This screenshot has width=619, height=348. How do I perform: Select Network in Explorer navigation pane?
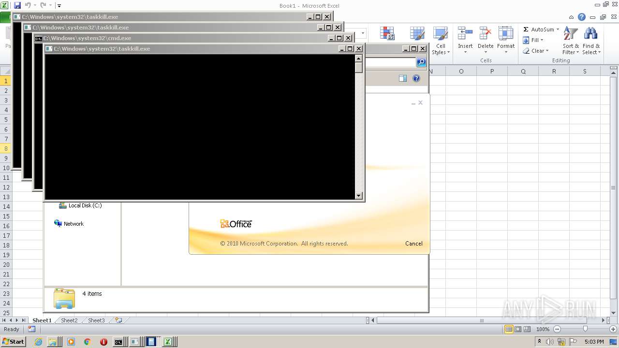coord(69,224)
